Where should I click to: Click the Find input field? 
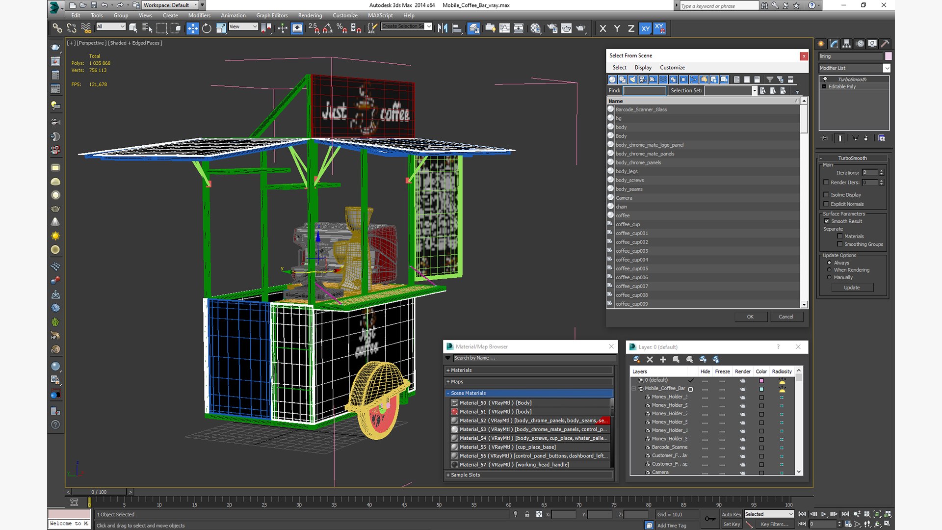644,91
